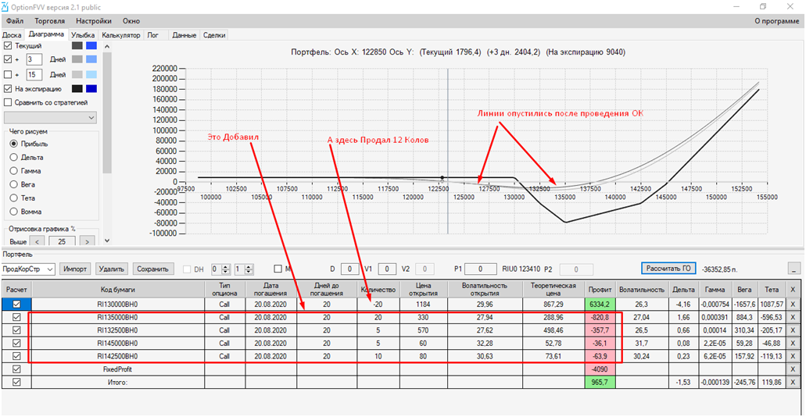Viewport: 806px width, 417px height.
Task: Pick the black 'На экспирацию' swatch
Action: tap(77, 88)
